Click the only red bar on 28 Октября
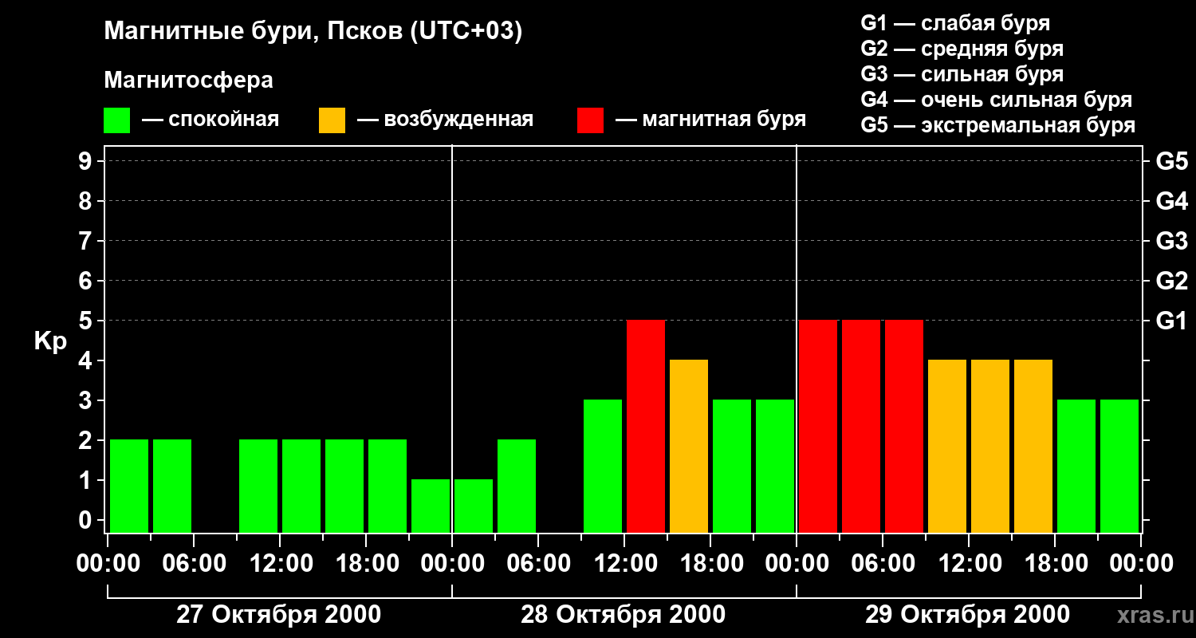Screen dimensions: 1196x638 (x=646, y=426)
